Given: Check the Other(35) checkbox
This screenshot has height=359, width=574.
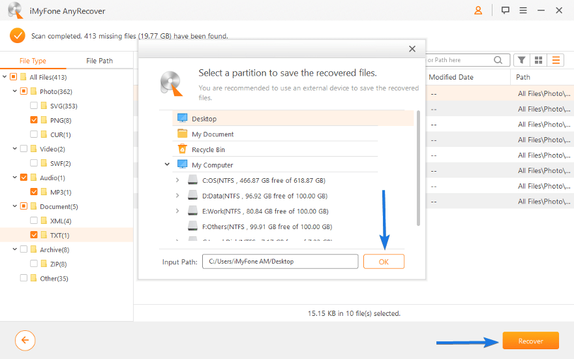Looking at the screenshot, I should 23,278.
